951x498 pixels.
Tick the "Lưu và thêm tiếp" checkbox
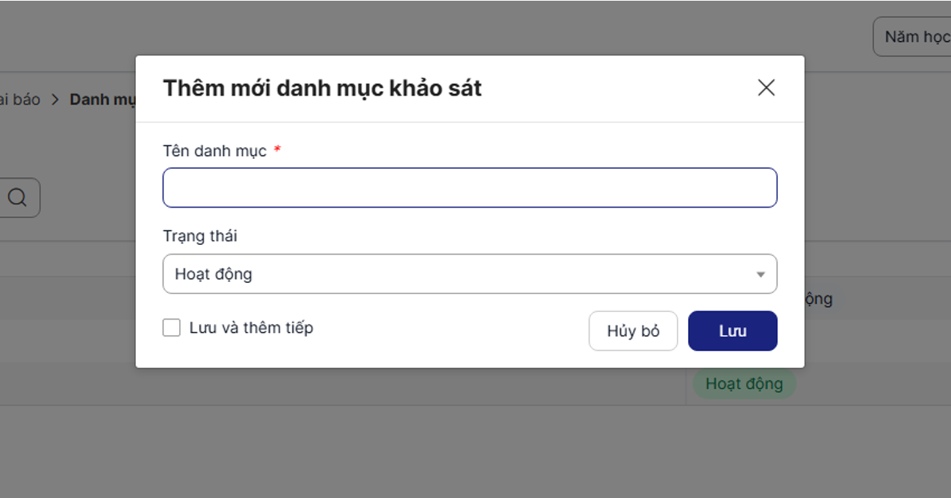click(172, 328)
